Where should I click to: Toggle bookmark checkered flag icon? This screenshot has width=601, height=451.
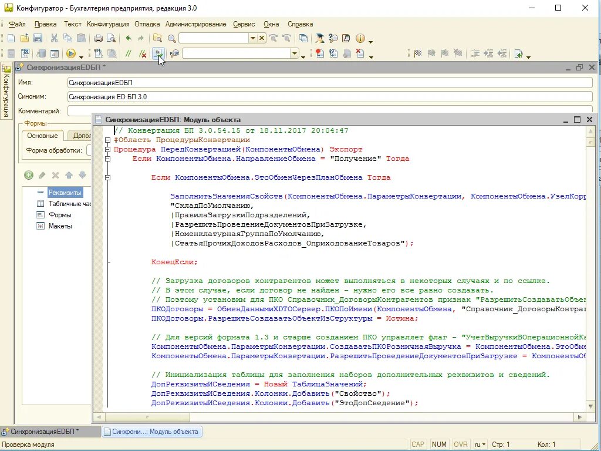[418, 53]
